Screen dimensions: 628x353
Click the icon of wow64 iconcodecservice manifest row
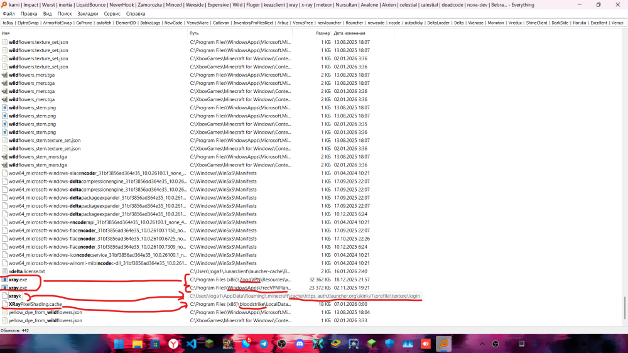(5, 255)
